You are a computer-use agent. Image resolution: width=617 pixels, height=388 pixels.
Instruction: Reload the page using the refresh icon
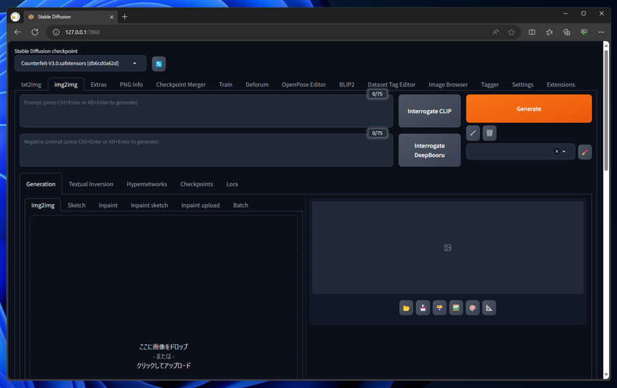pos(35,32)
